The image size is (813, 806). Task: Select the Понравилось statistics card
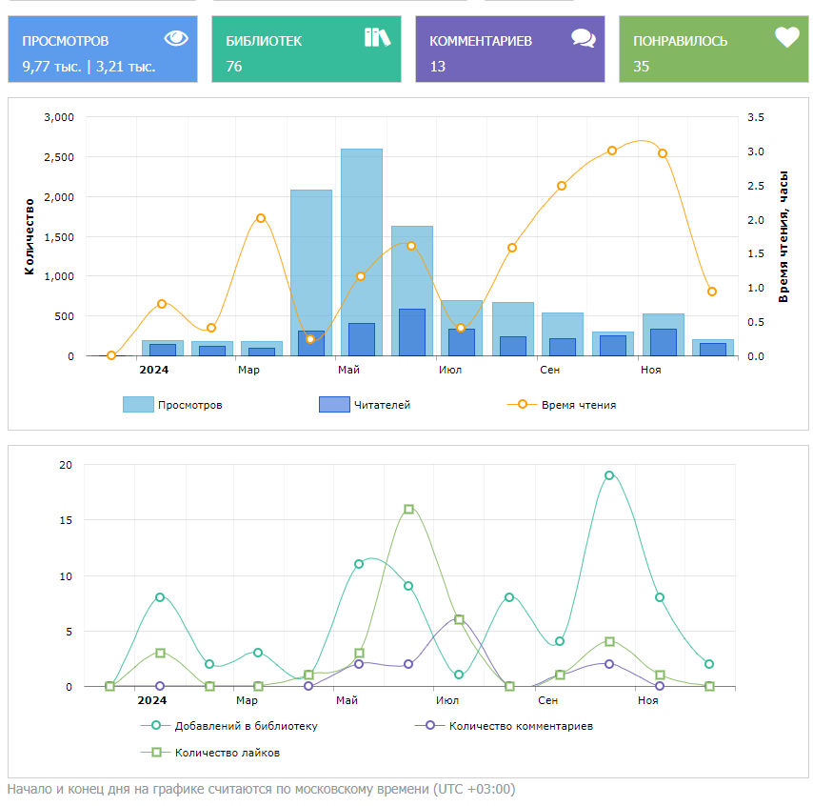coord(714,49)
